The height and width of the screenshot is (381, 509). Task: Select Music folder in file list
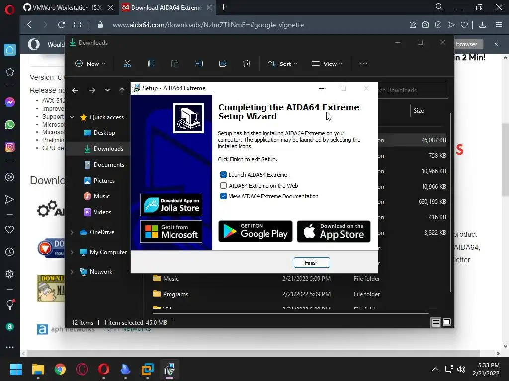[171, 279]
